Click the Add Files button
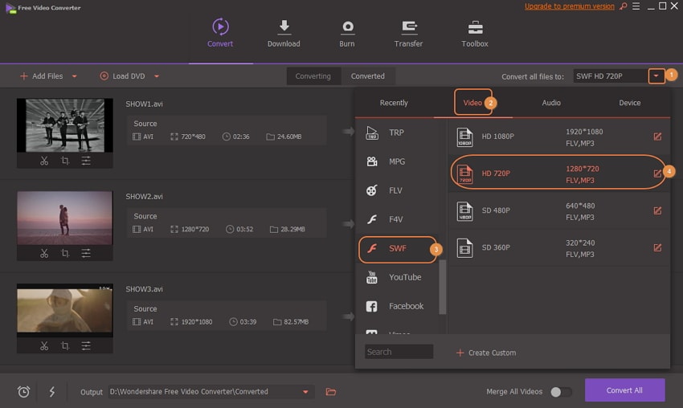This screenshot has width=683, height=408. click(42, 76)
